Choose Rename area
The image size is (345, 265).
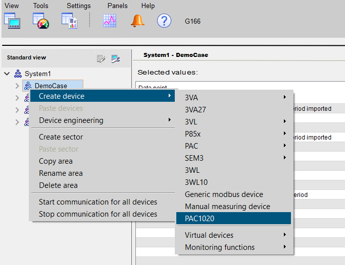[103, 173]
